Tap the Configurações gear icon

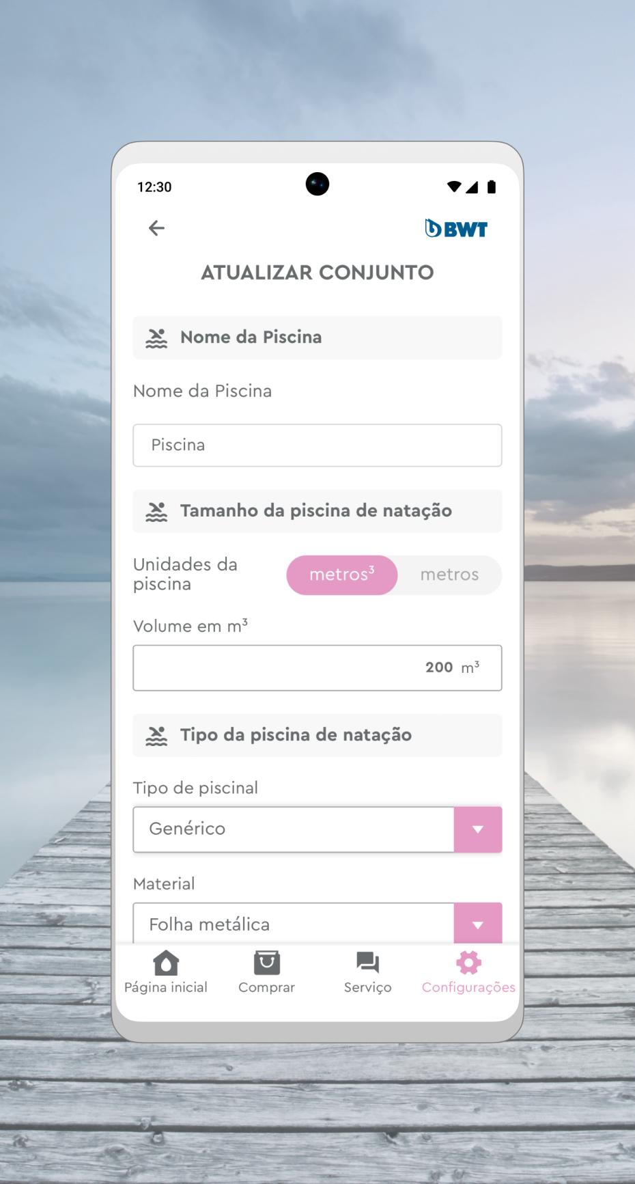coord(468,963)
